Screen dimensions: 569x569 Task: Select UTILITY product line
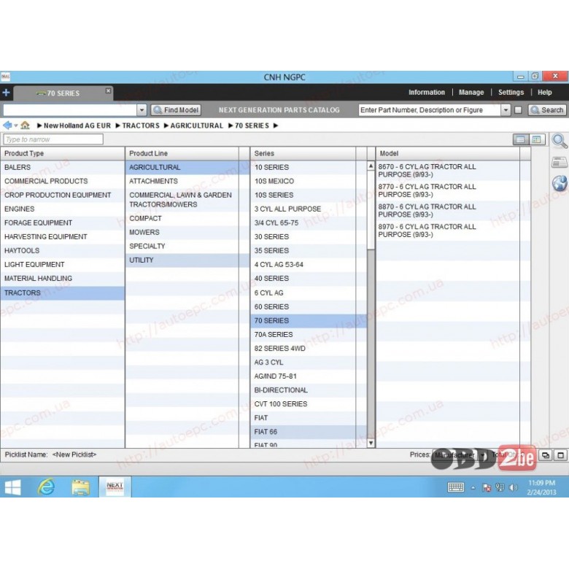(187, 260)
